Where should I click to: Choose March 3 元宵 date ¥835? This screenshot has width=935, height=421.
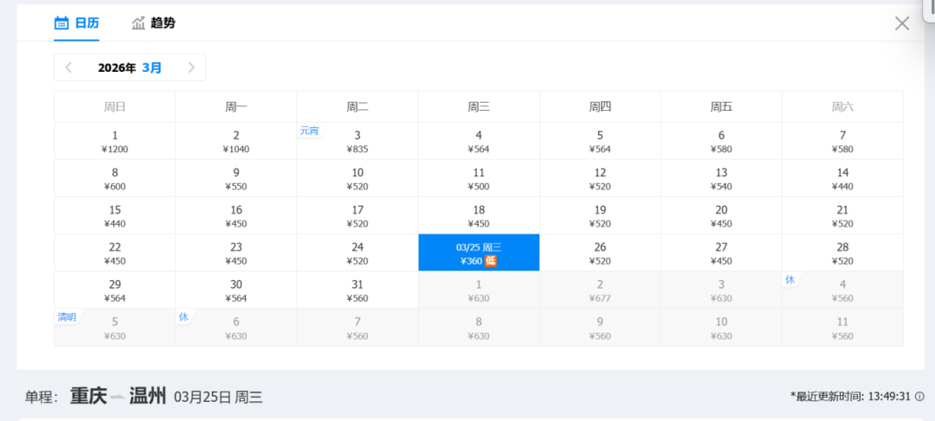[358, 141]
